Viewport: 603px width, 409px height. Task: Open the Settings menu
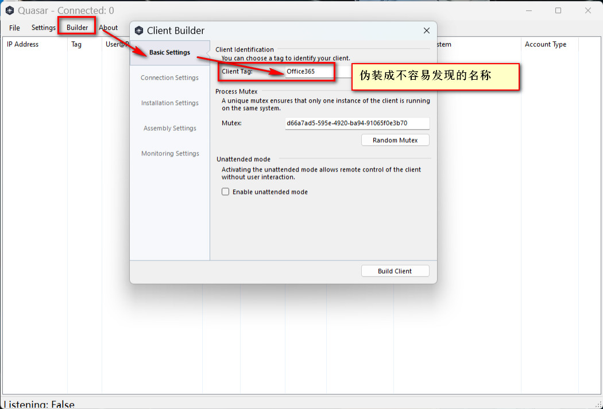point(44,28)
